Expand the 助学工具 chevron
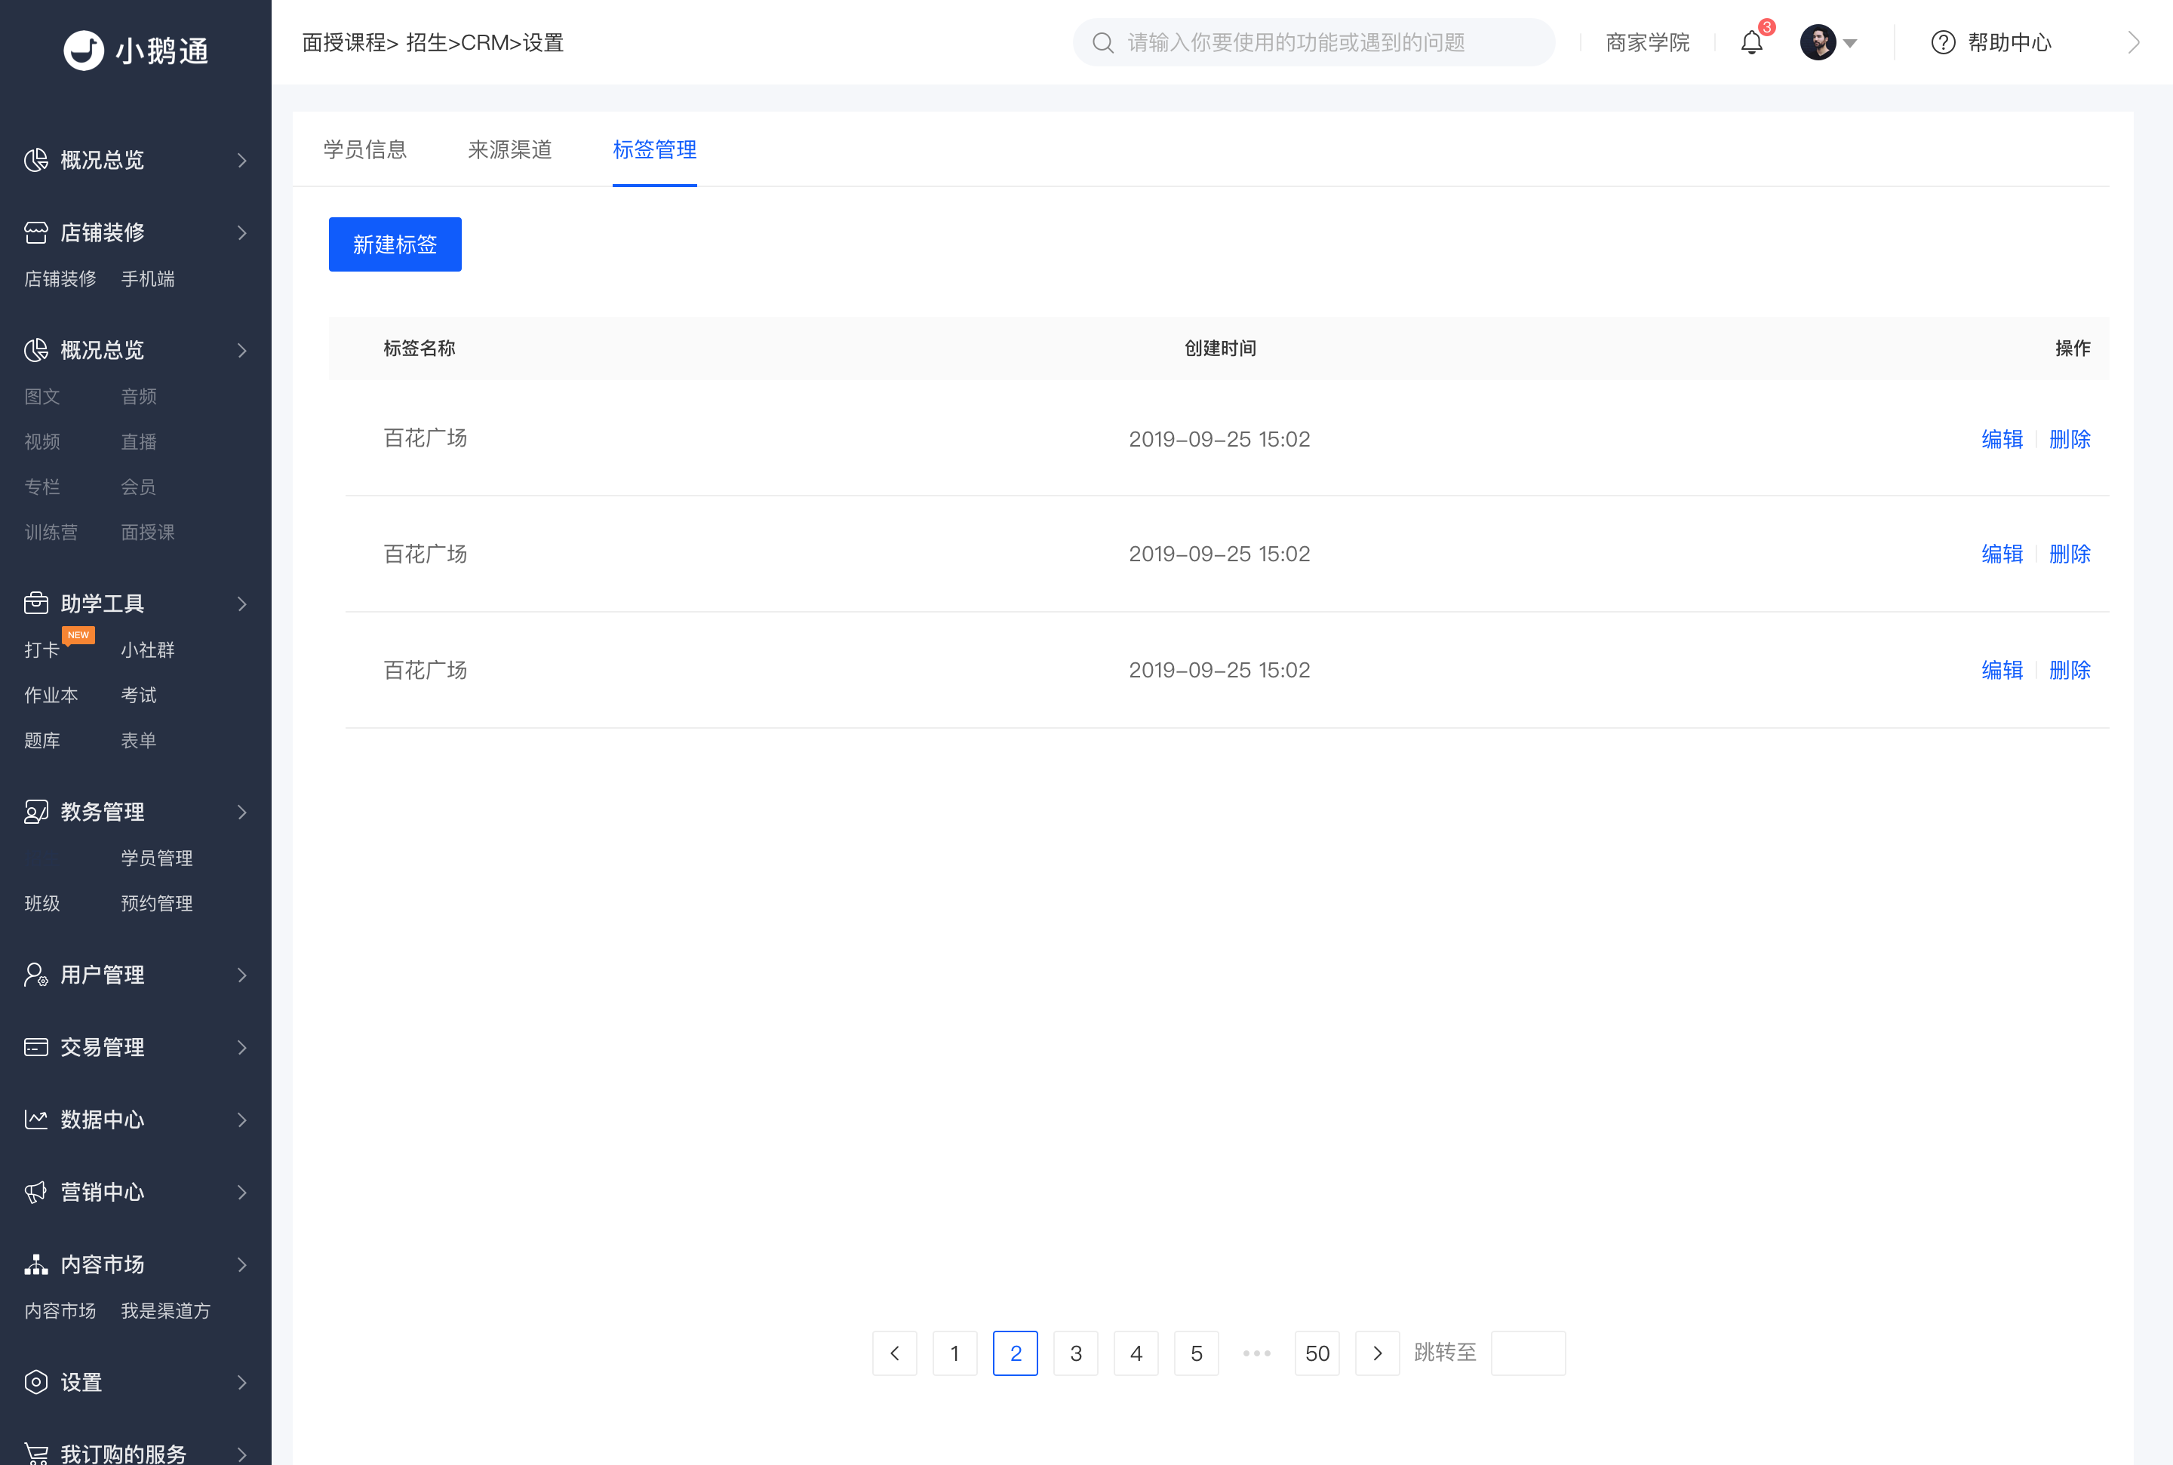2173x1465 pixels. [242, 604]
